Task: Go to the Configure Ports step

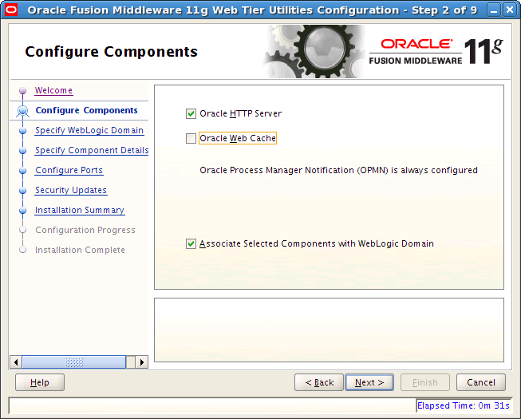Action: [x=69, y=170]
